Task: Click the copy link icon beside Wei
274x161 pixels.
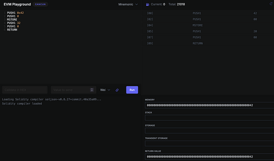Action: tap(117, 90)
